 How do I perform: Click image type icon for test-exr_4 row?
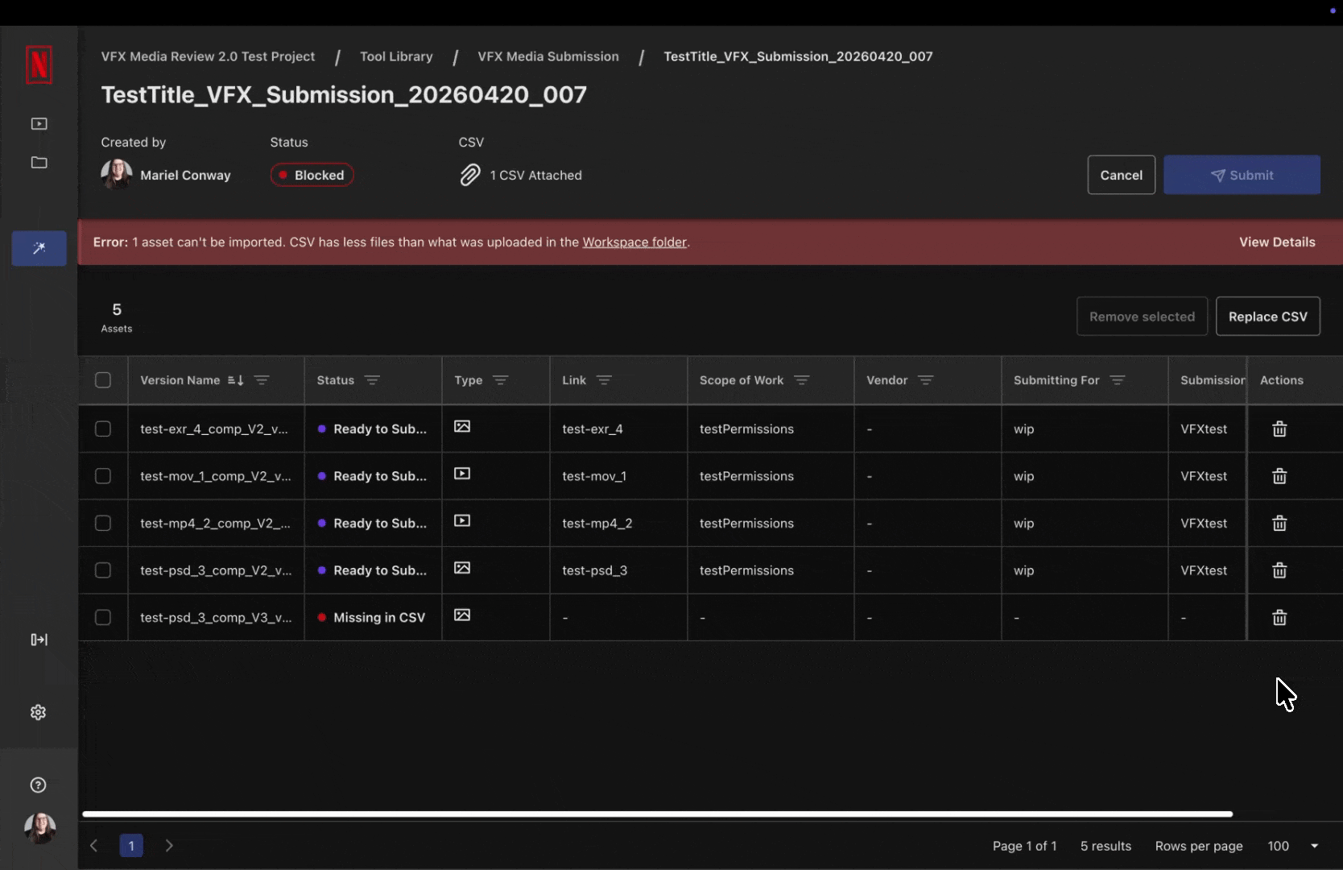pyautogui.click(x=462, y=427)
